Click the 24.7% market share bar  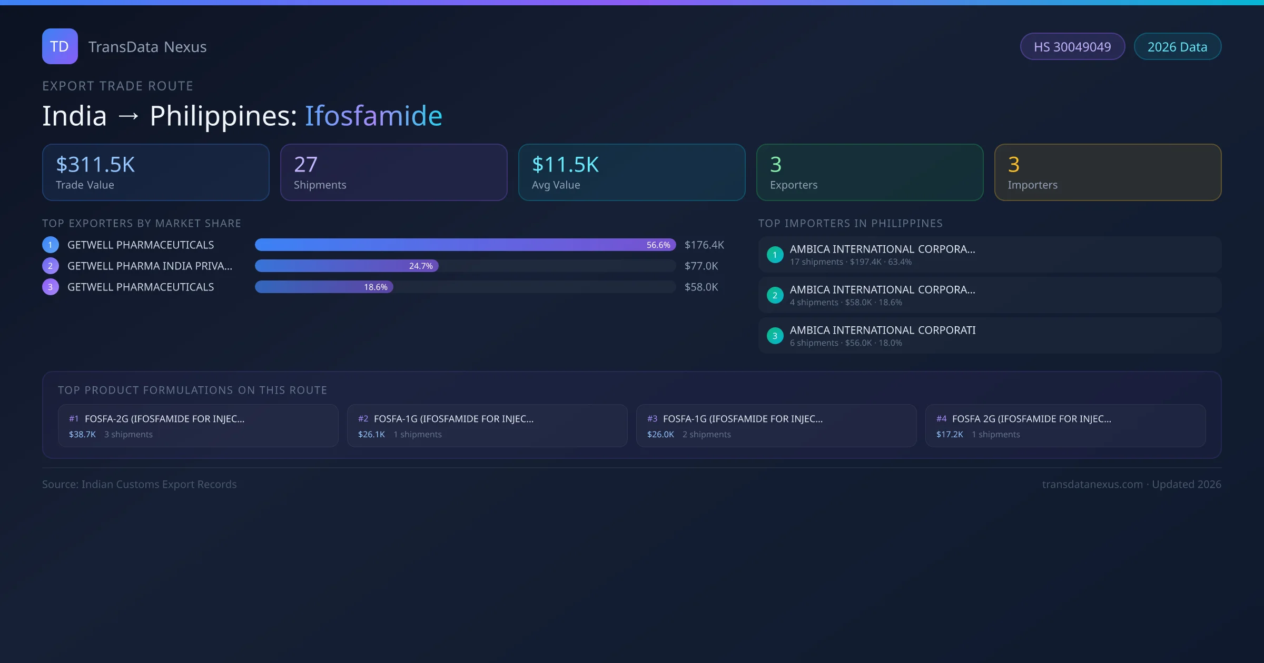coord(347,266)
